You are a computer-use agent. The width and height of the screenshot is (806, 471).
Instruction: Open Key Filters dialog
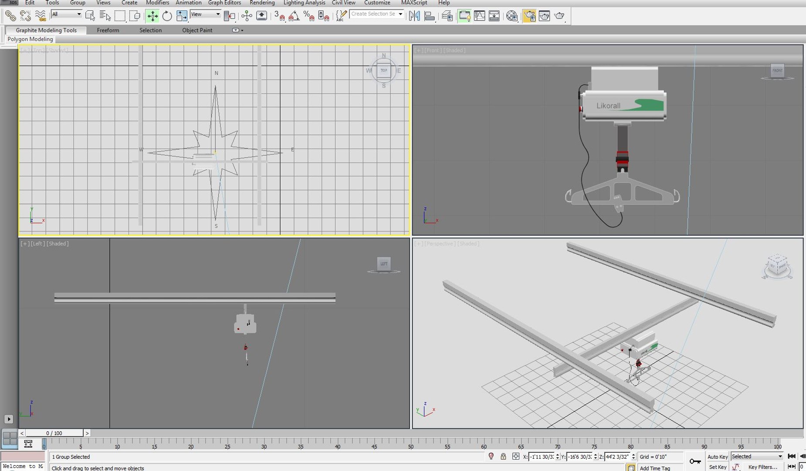(762, 467)
